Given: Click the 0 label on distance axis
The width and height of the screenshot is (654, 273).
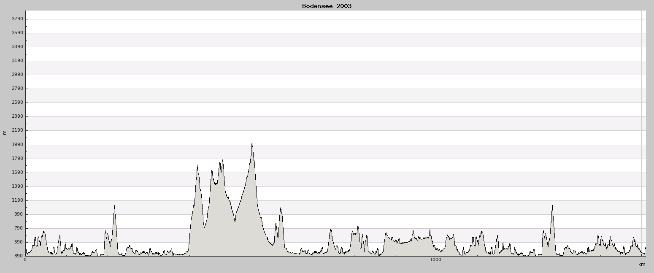Looking at the screenshot, I should coord(25,260).
